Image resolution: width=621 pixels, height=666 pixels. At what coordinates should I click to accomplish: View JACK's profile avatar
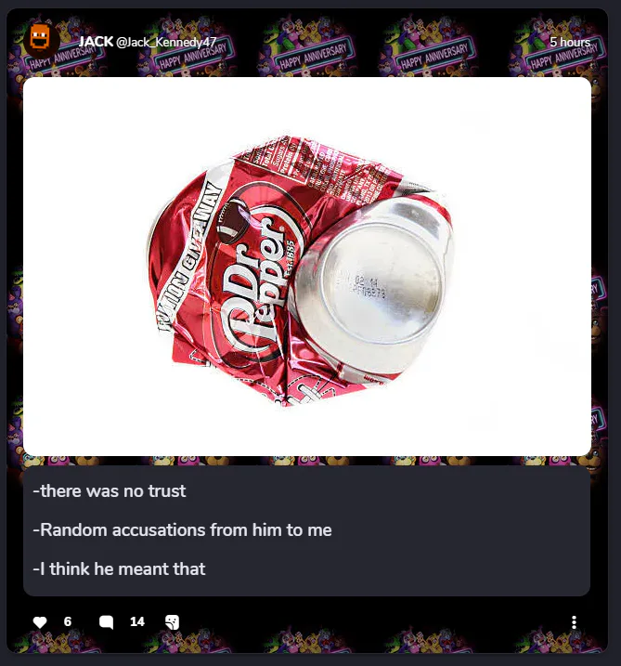pos(41,40)
